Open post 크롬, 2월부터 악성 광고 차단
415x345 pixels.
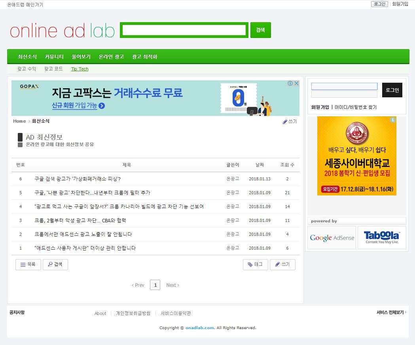(x=80, y=220)
